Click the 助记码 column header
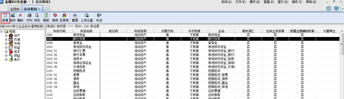Viewport: 344px width, 99px height. pos(113,31)
